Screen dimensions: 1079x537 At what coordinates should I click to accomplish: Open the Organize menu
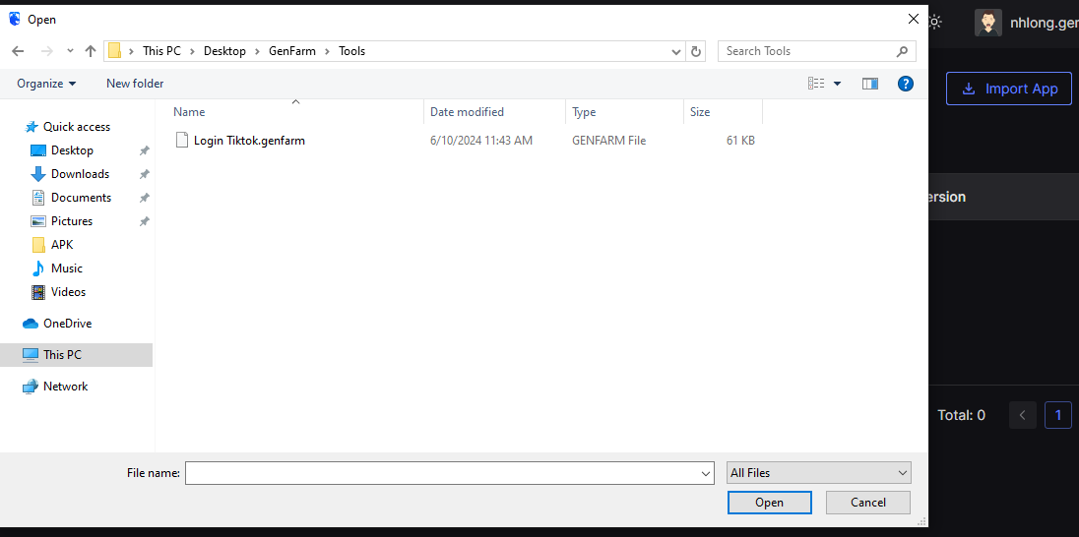[47, 84]
